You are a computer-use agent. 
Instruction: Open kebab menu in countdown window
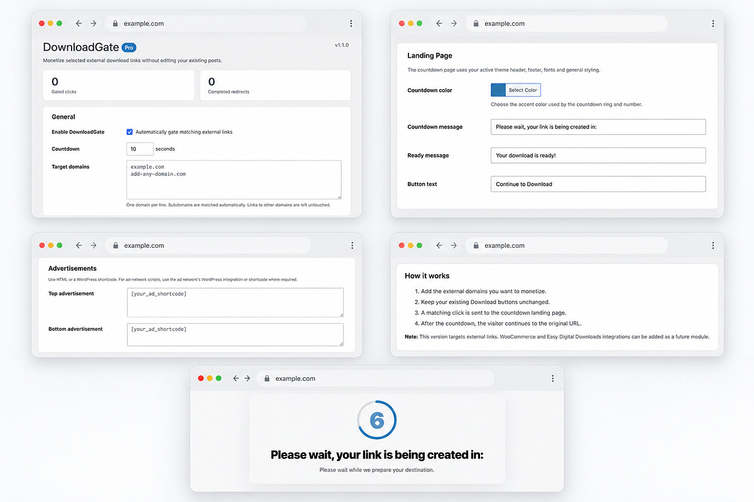pos(552,378)
